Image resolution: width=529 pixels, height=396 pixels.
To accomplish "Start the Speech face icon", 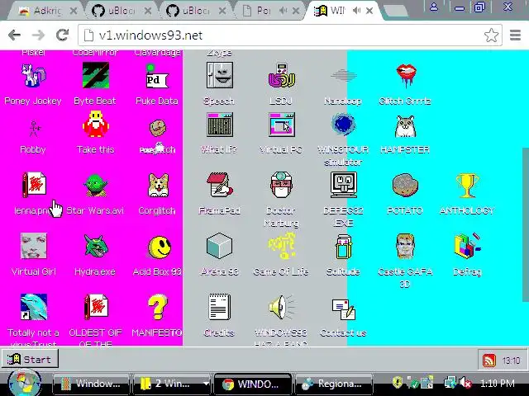I will click(x=219, y=75).
